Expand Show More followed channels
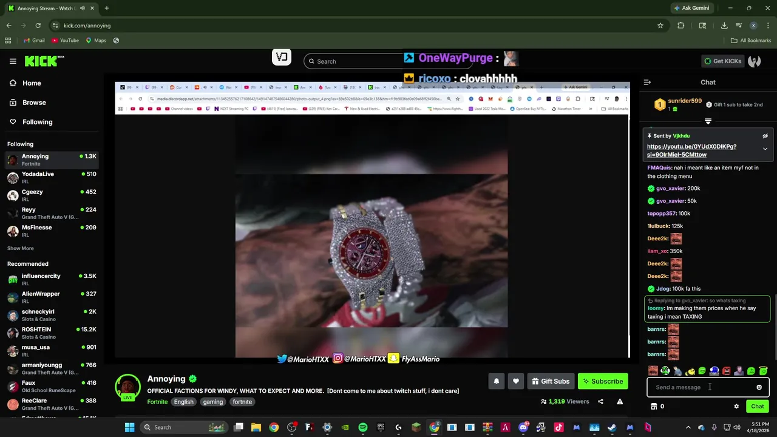777x437 pixels. [21, 248]
